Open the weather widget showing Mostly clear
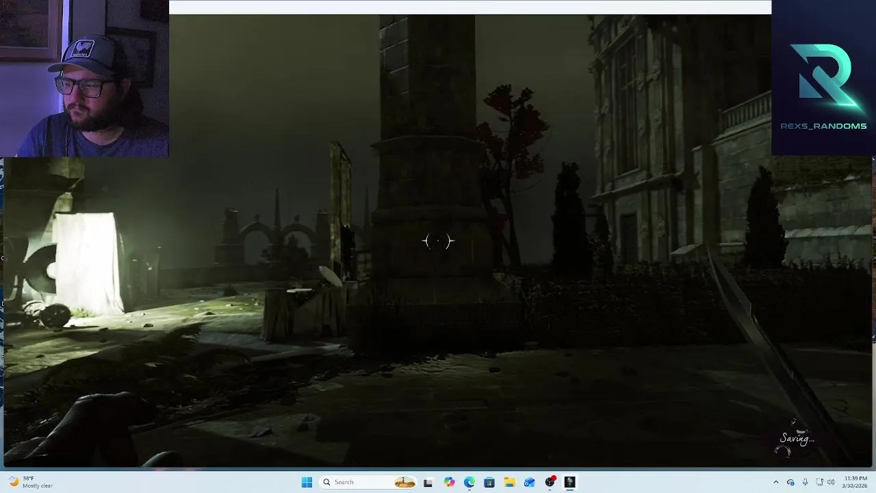Screen dimensions: 876x493 click(31, 482)
